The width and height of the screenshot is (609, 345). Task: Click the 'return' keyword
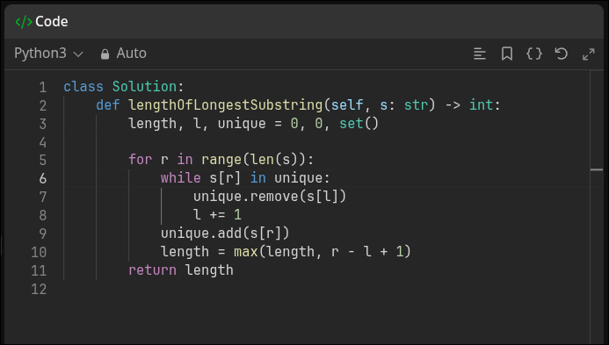point(152,270)
